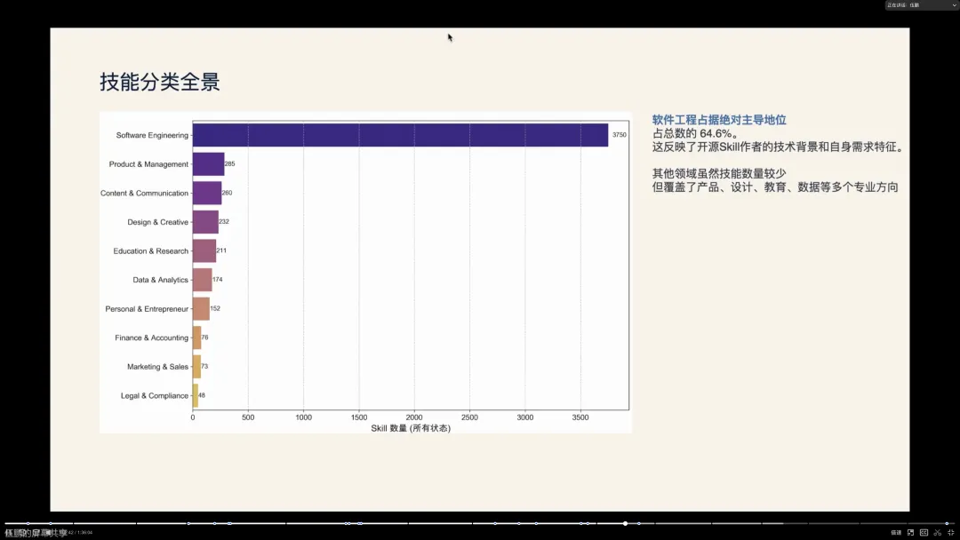Click the Software Engineering bar in the chart
The width and height of the screenshot is (960, 540).
pos(400,135)
